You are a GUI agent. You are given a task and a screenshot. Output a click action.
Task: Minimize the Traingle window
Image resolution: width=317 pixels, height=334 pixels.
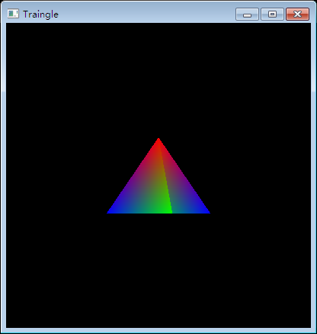247,14
